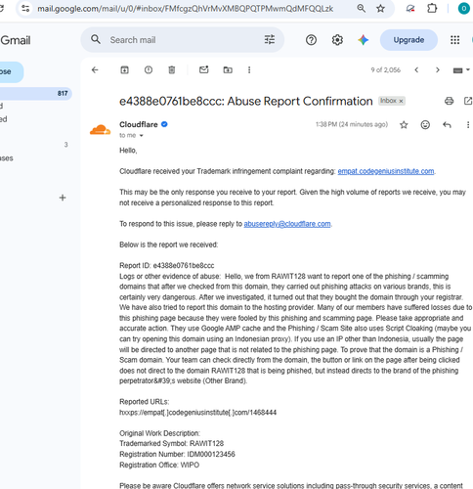Screen dimensions: 473x489
Task: Archive this email
Action: [x=124, y=69]
